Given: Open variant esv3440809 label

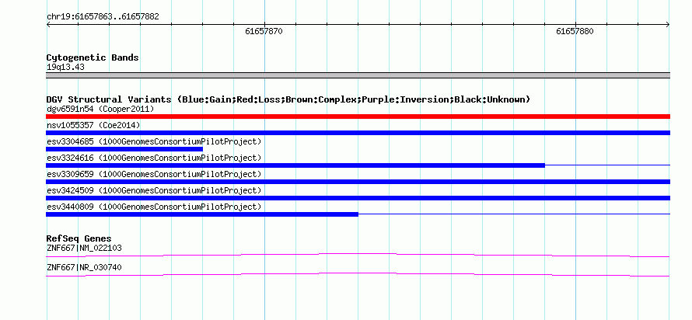Looking at the screenshot, I should pos(154,207).
